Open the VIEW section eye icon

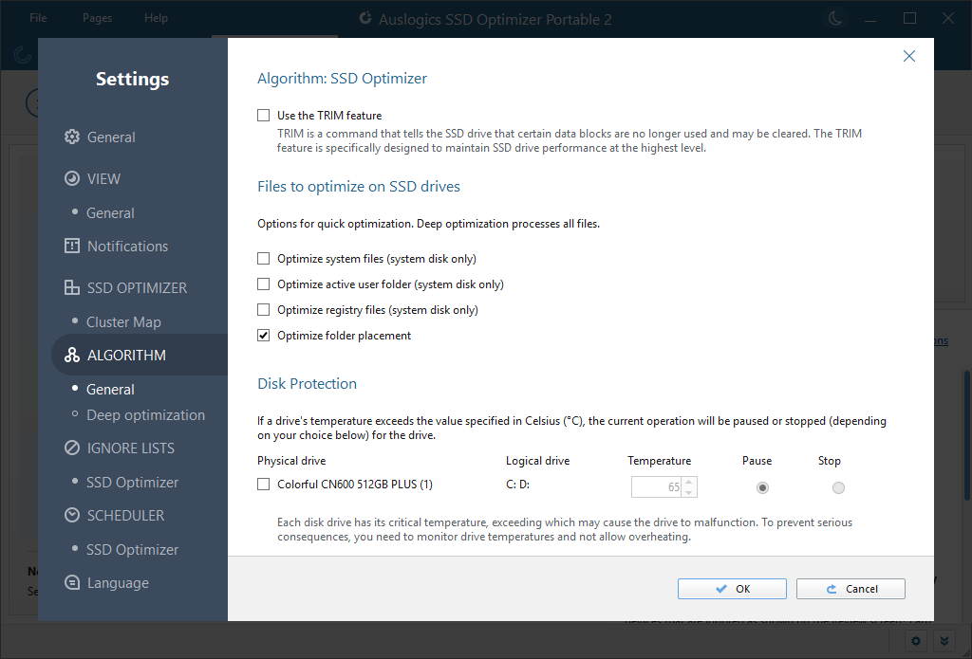[71, 178]
